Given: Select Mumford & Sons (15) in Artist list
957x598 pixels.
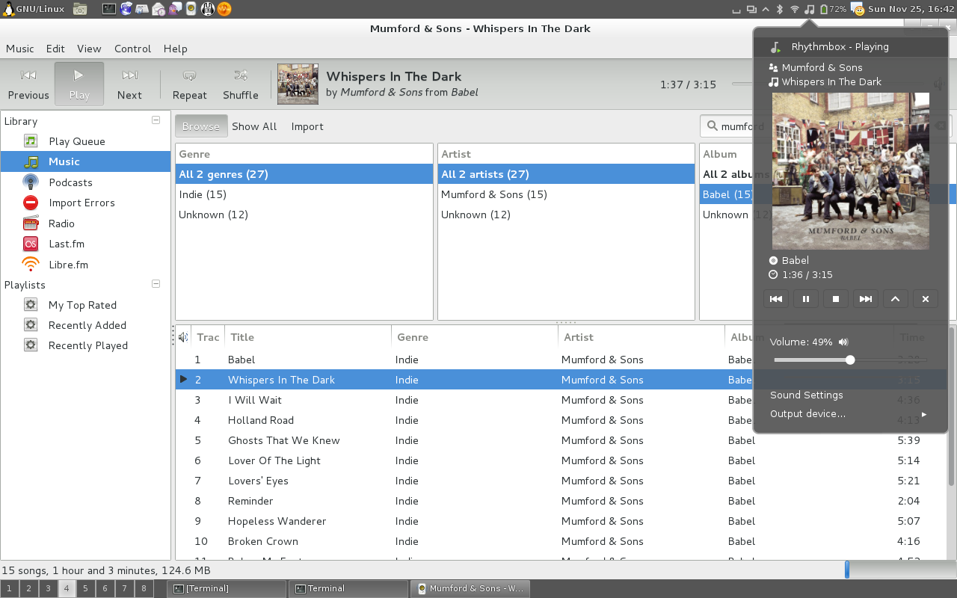Looking at the screenshot, I should tap(566, 194).
